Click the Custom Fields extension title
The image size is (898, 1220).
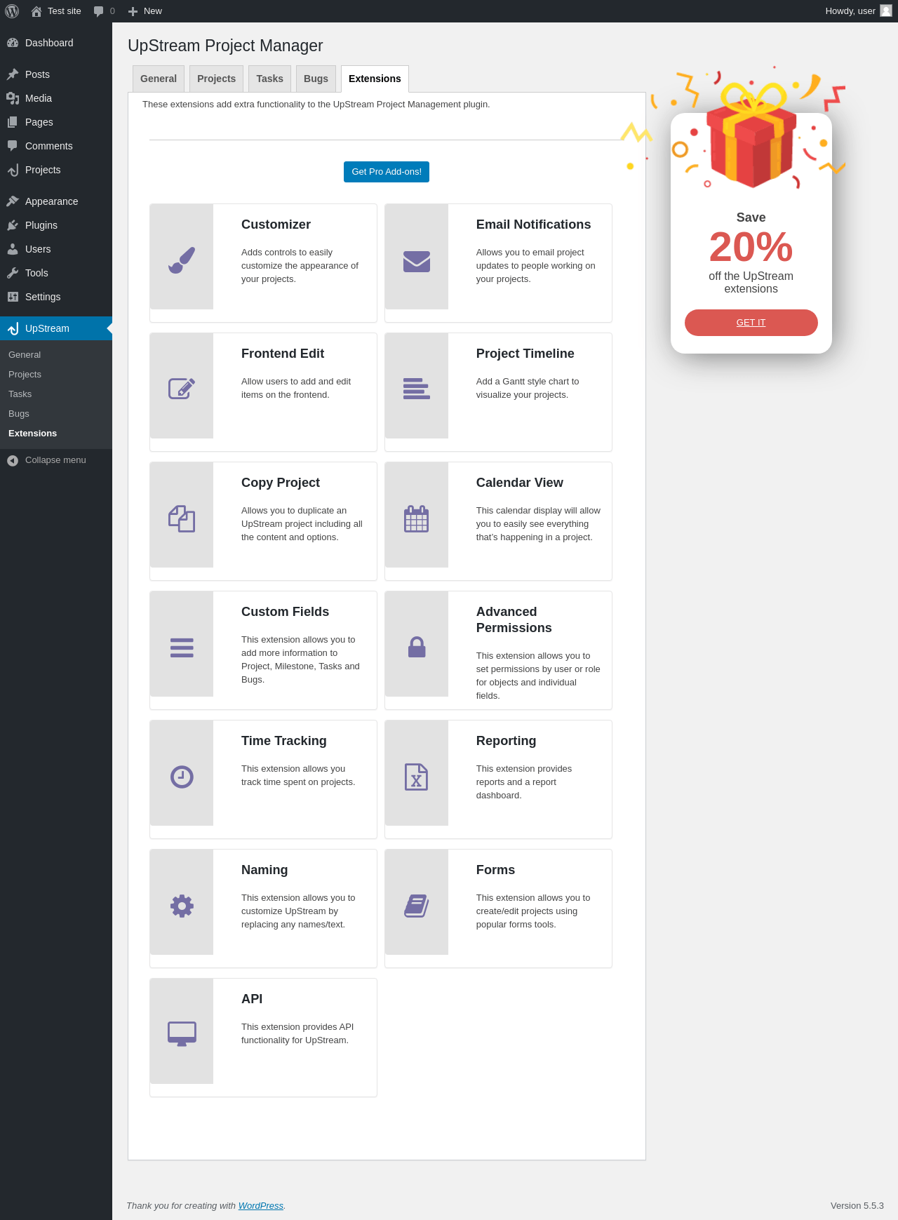[x=285, y=612]
